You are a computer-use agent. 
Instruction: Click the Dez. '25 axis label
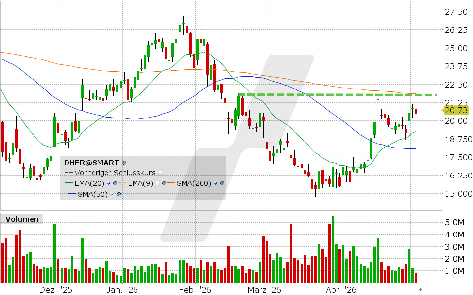56,290
